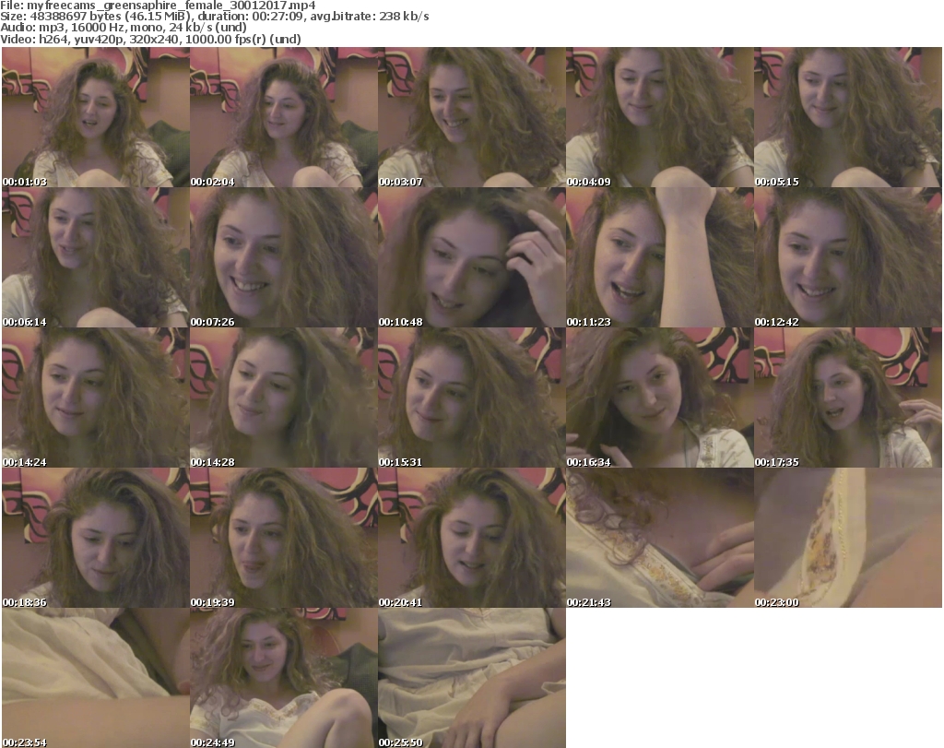Image resolution: width=944 pixels, height=748 pixels.
Task: Select the thumbnail stamped 00:02:04
Action: coord(284,117)
